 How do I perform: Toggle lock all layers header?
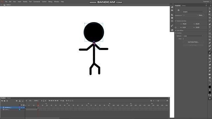[24, 105]
